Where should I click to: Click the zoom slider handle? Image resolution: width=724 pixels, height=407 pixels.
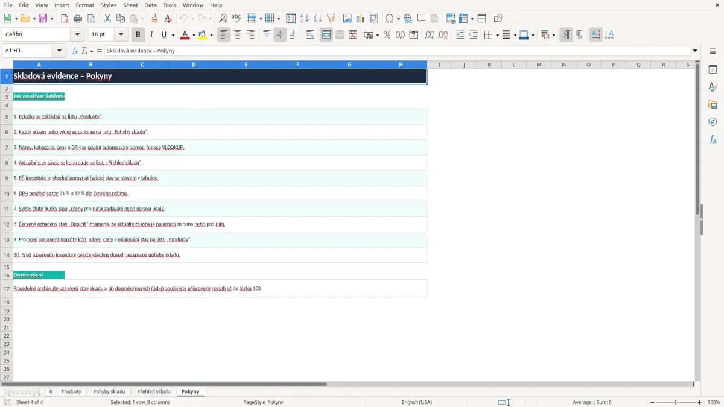676,402
